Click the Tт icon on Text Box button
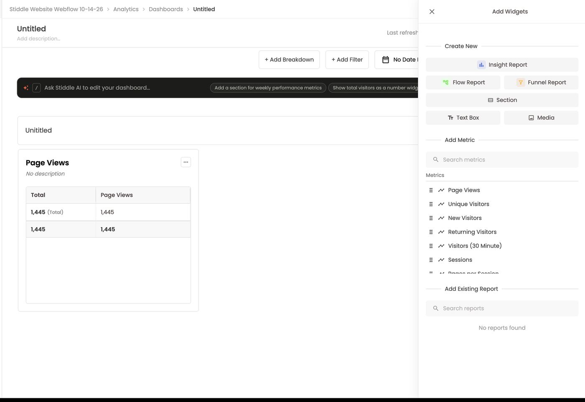This screenshot has height=402, width=585. pyautogui.click(x=450, y=118)
